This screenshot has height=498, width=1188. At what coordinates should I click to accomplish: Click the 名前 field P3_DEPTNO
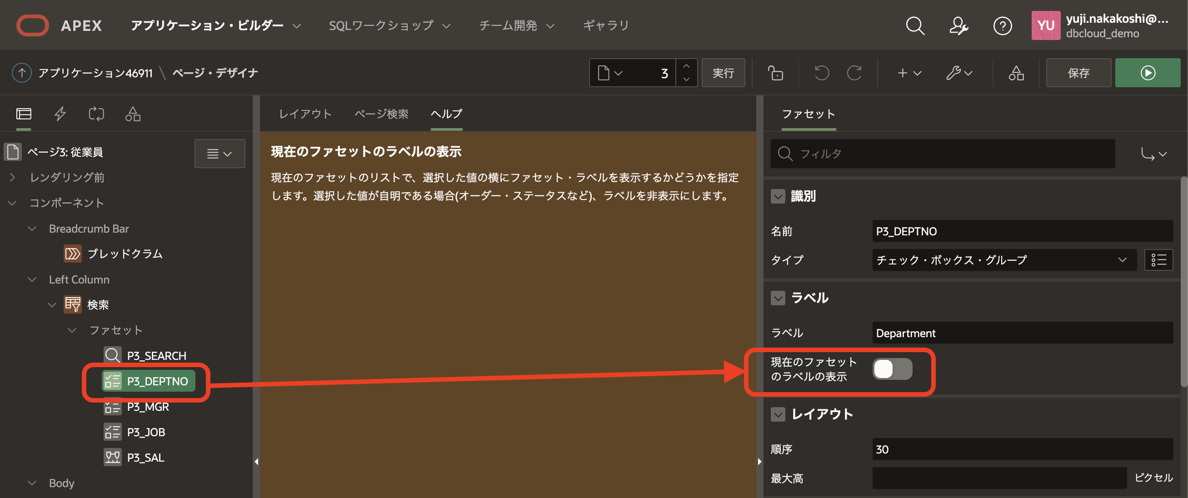tap(1023, 231)
